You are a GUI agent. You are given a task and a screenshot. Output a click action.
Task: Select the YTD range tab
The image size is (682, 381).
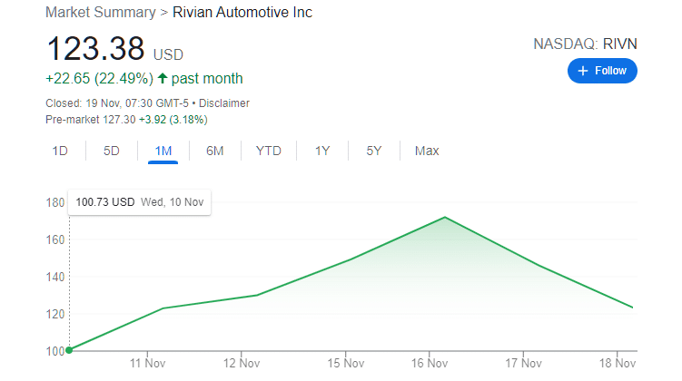click(269, 151)
